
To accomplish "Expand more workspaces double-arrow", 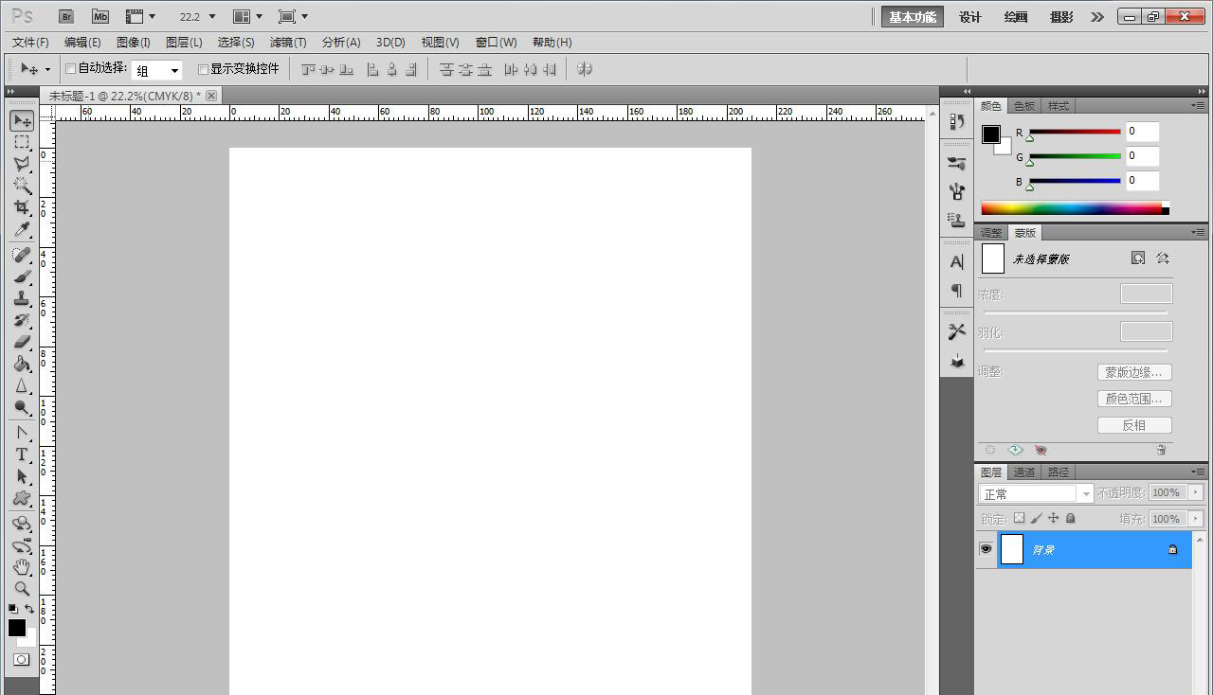I will click(x=1097, y=16).
